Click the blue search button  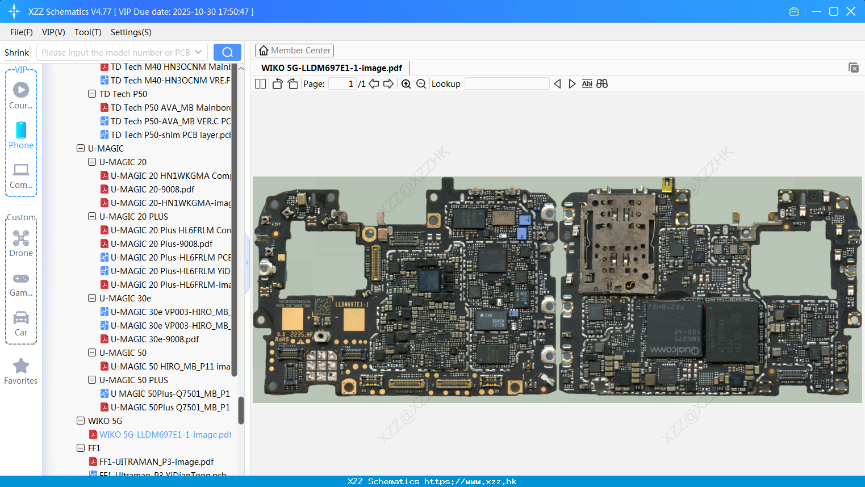pyautogui.click(x=227, y=52)
